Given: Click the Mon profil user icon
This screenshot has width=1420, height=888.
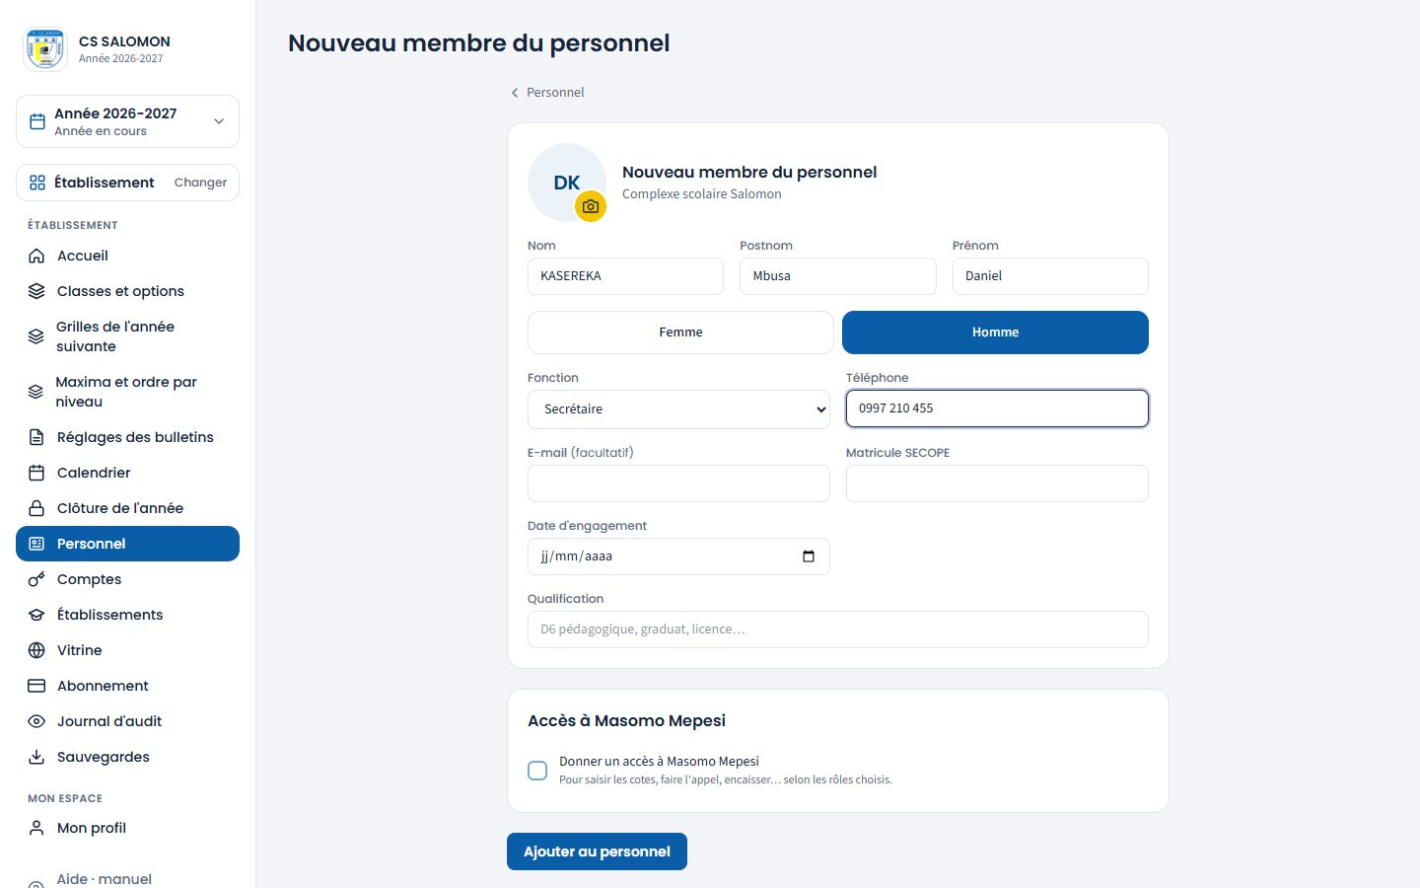Looking at the screenshot, I should tap(36, 828).
